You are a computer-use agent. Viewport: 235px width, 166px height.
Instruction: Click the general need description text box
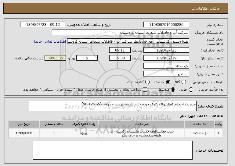113,106
